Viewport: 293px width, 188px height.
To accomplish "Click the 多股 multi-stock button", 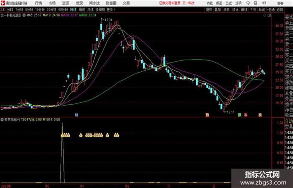I will [226, 10].
